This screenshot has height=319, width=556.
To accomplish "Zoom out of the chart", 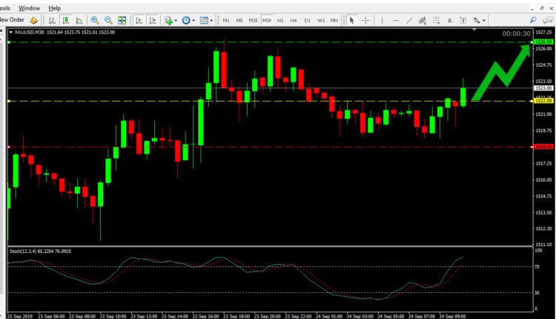I will pyautogui.click(x=108, y=21).
